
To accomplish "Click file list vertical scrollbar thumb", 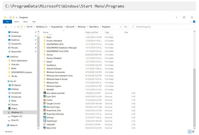I will 194,98.
